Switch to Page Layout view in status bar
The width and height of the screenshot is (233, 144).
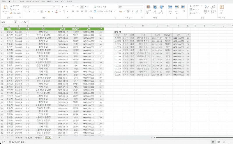click(x=219, y=142)
